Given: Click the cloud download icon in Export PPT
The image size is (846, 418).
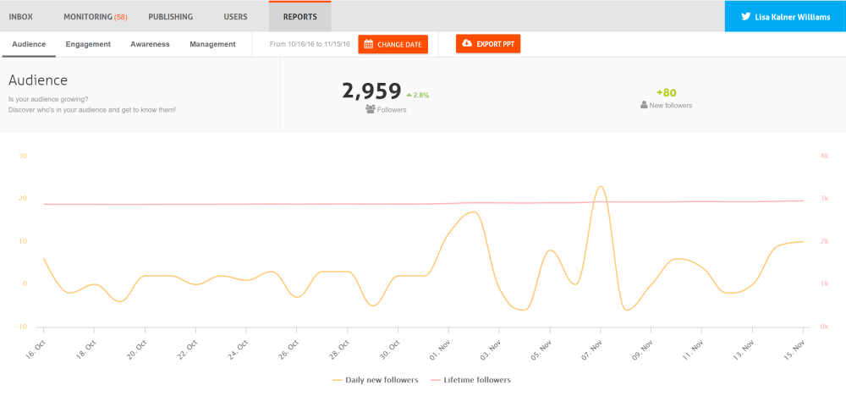Looking at the screenshot, I should coord(467,44).
